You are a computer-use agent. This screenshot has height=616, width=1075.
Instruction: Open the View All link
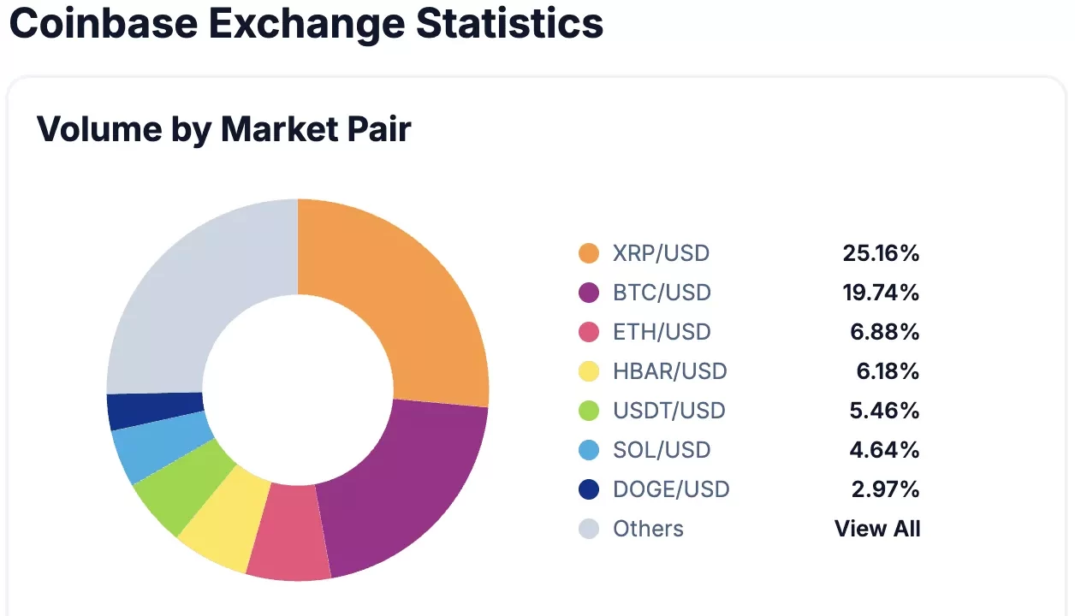point(878,529)
